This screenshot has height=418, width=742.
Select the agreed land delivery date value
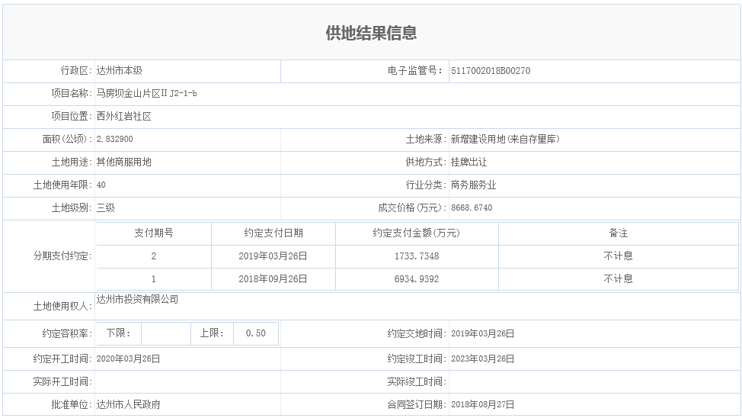(x=483, y=333)
